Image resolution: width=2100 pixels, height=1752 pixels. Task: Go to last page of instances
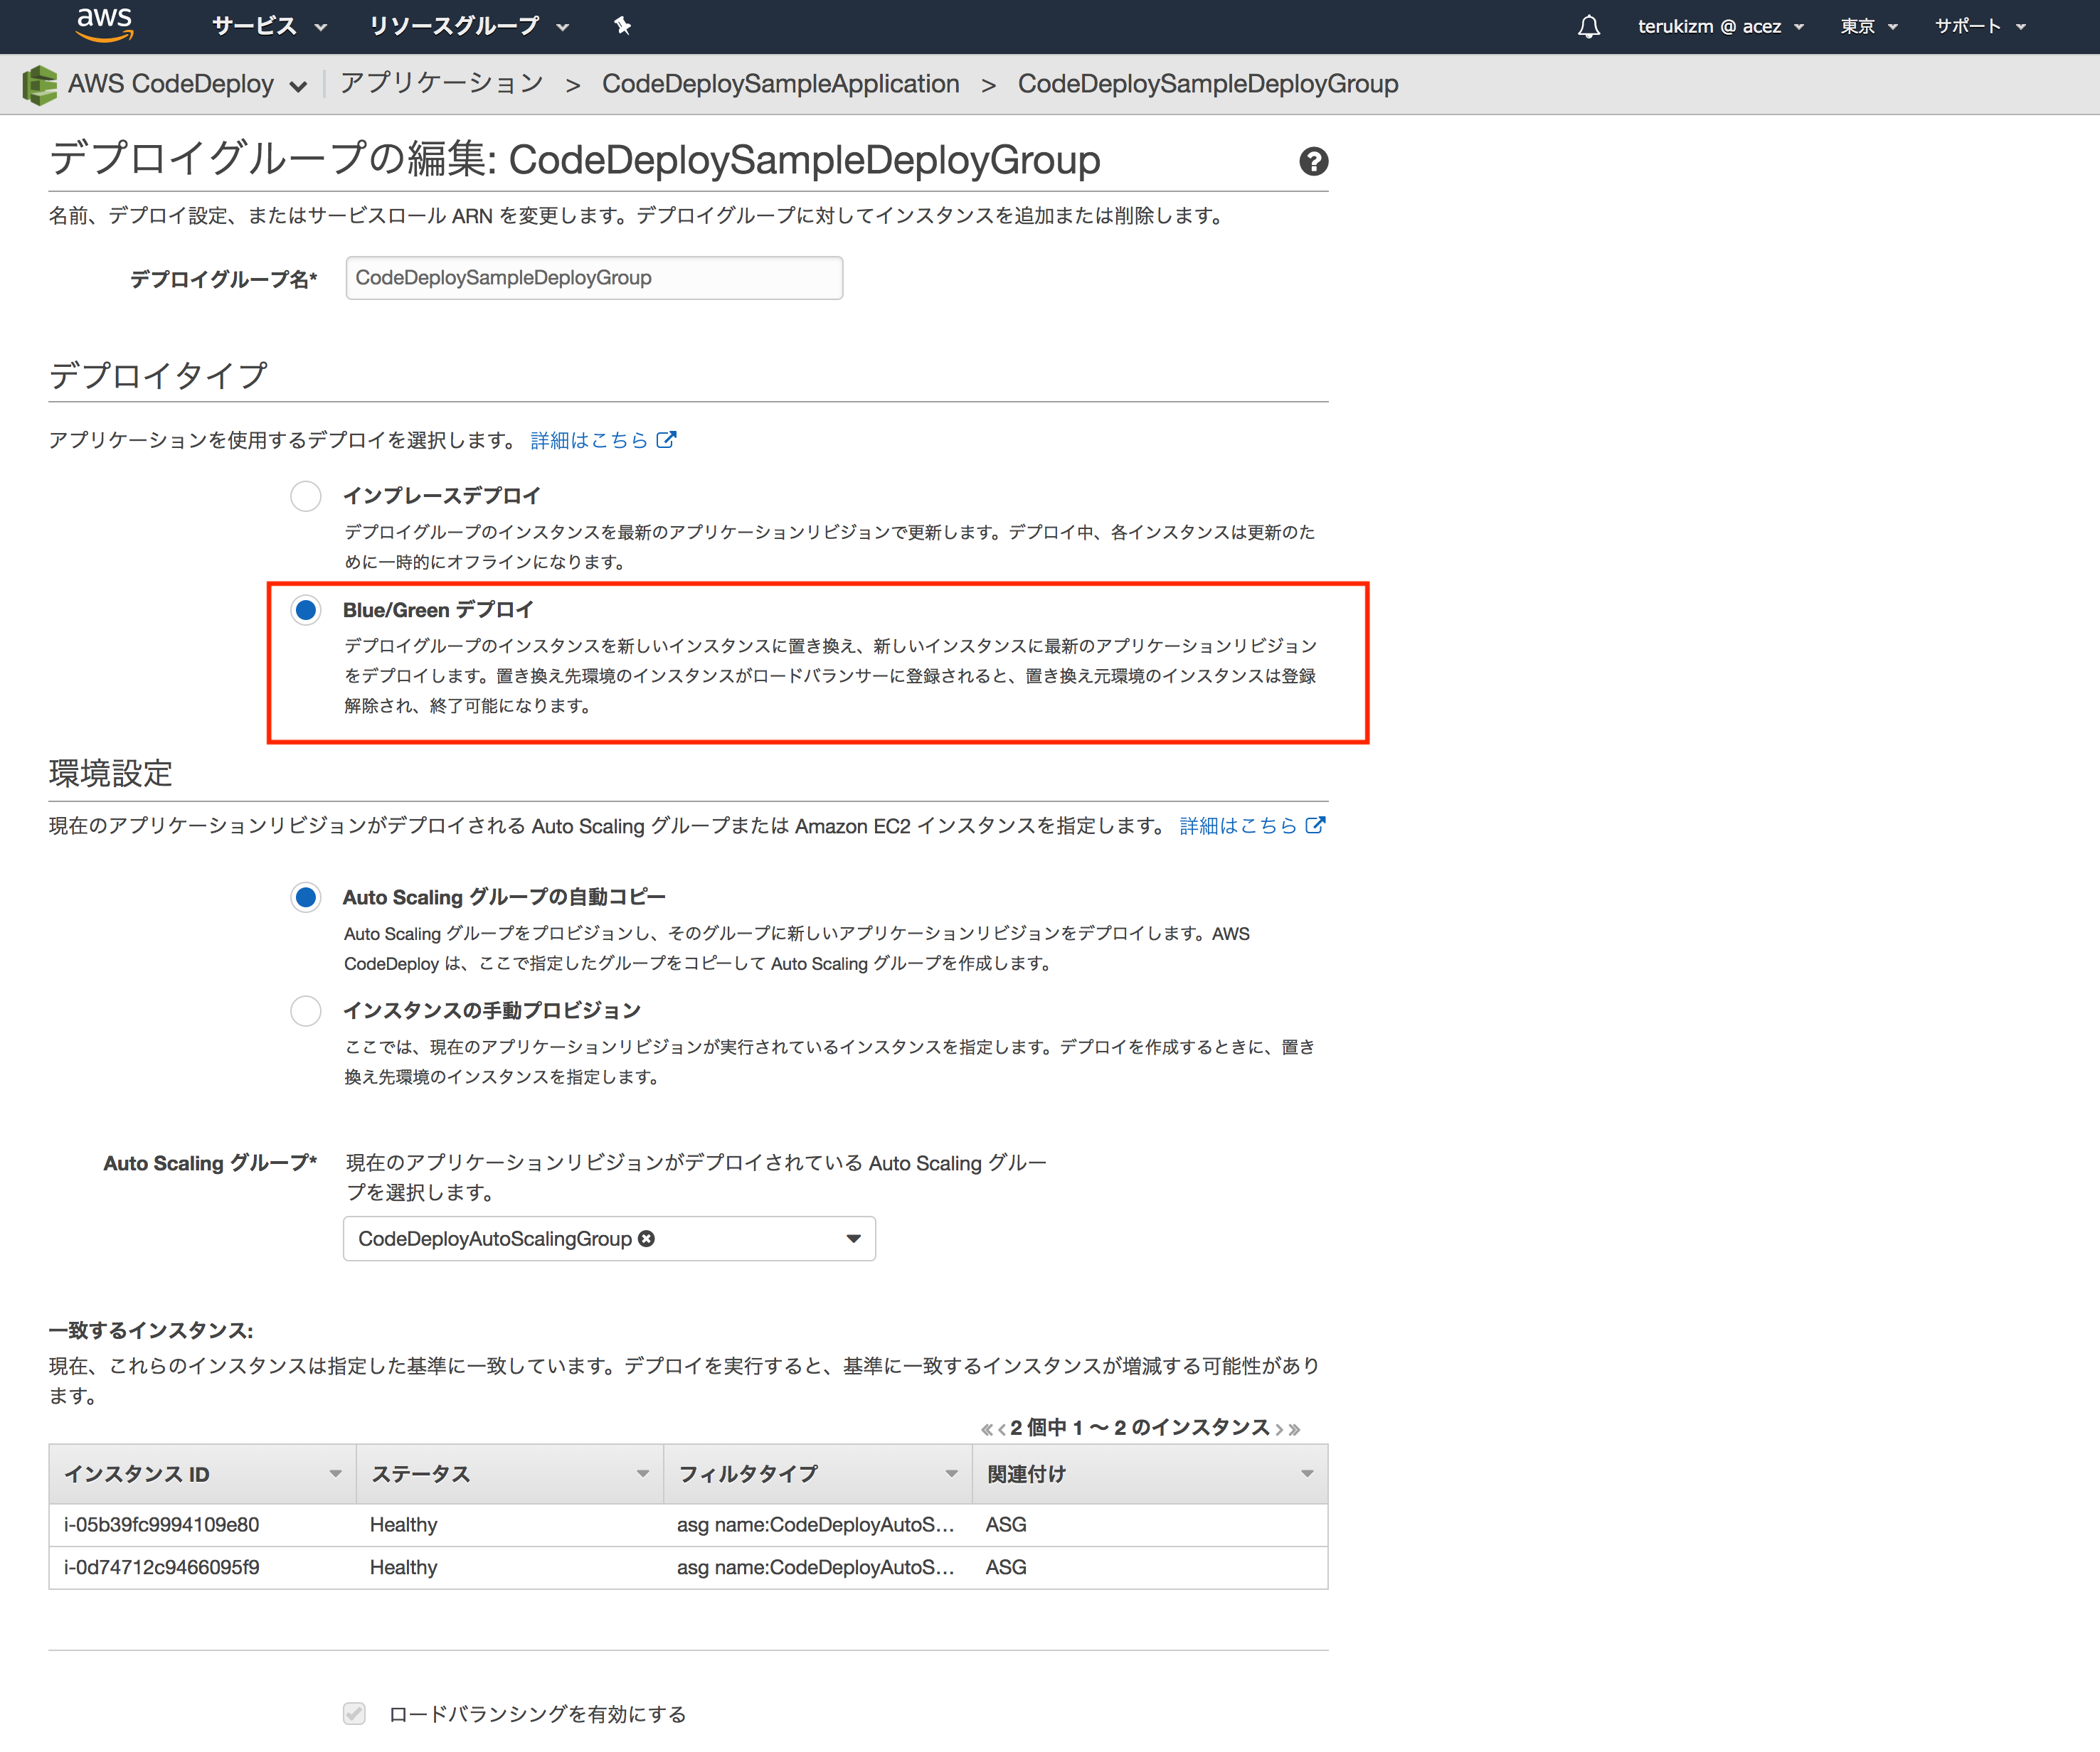tap(1294, 1429)
